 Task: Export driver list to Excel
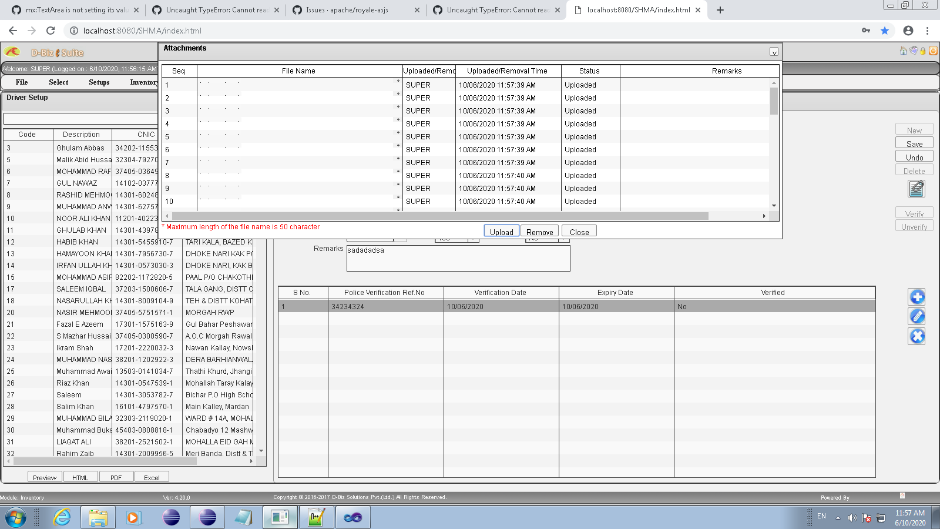tap(152, 477)
